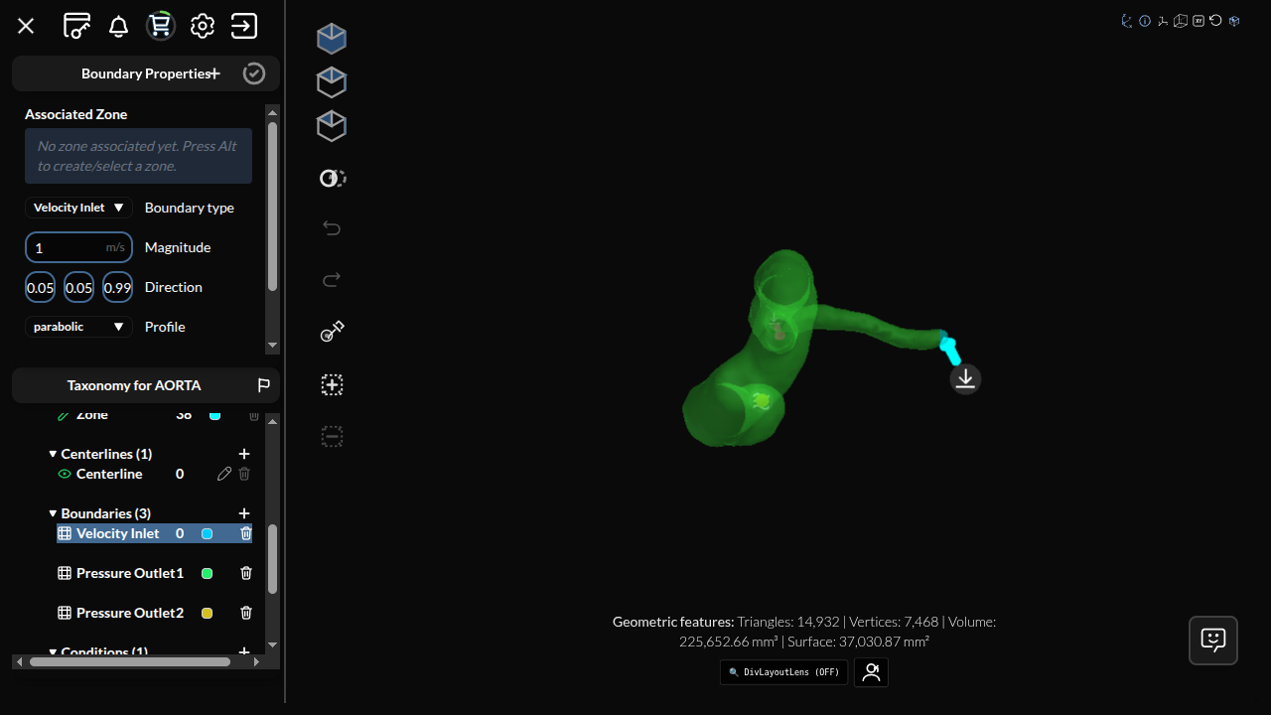Click the logout arrow icon

click(244, 26)
